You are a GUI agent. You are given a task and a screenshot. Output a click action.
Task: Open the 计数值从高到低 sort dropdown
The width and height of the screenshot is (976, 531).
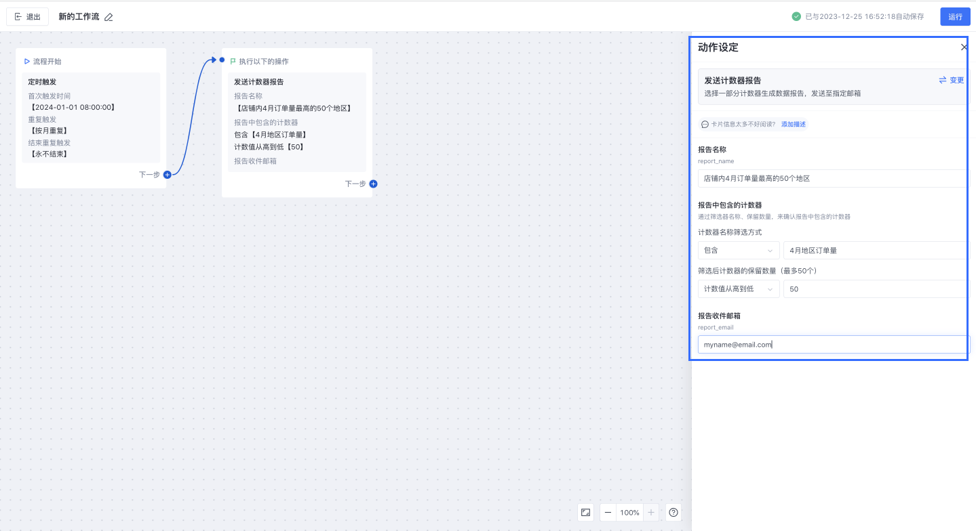click(x=739, y=289)
